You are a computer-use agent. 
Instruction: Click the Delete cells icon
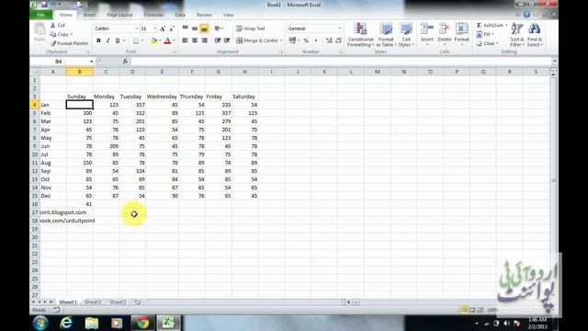(x=445, y=29)
